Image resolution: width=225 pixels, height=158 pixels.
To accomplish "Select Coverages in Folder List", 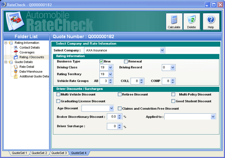I will tap(27, 53).
